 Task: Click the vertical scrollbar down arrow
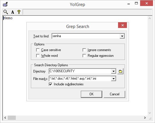point(150,113)
